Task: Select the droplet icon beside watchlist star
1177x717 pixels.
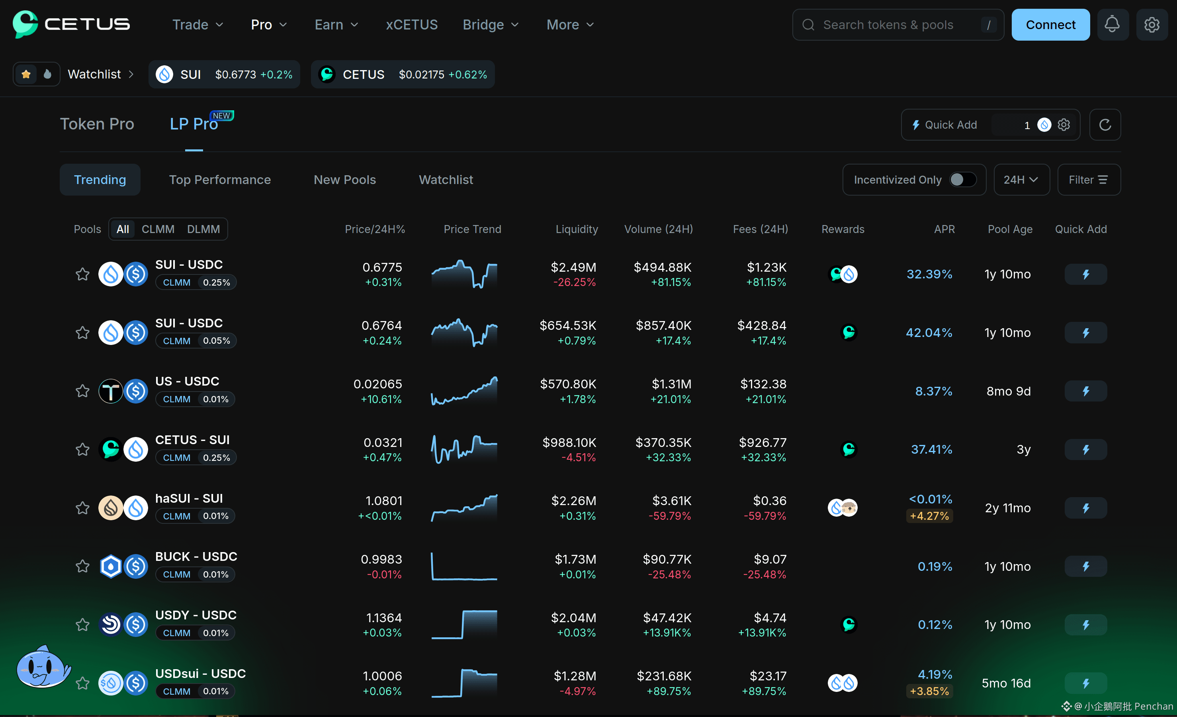Action: point(47,74)
